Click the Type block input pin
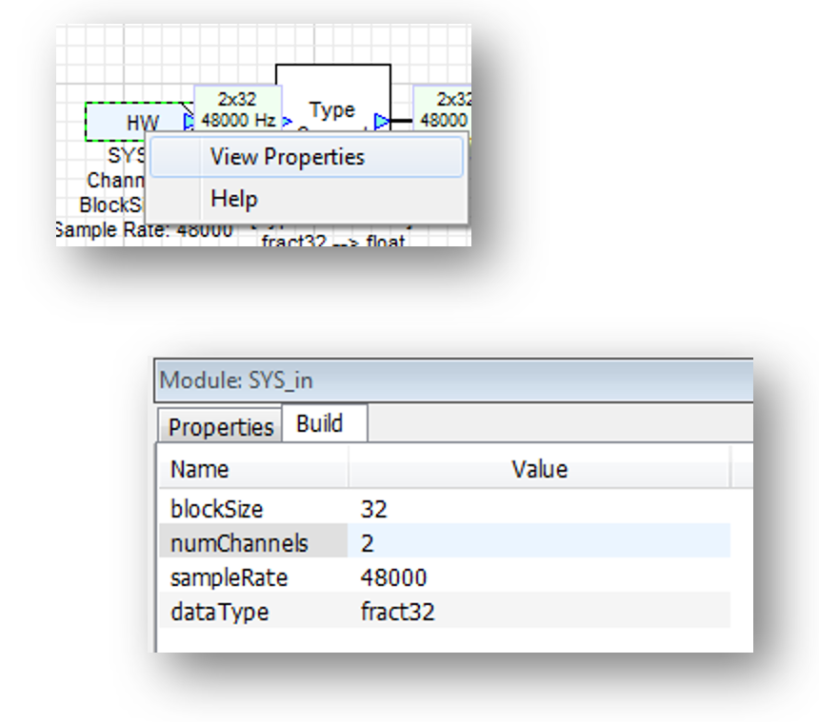 [287, 122]
